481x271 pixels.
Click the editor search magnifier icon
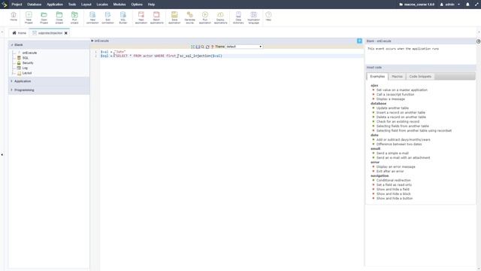pos(202,47)
